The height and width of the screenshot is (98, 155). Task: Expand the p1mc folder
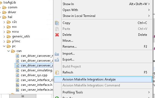tap(4, 41)
